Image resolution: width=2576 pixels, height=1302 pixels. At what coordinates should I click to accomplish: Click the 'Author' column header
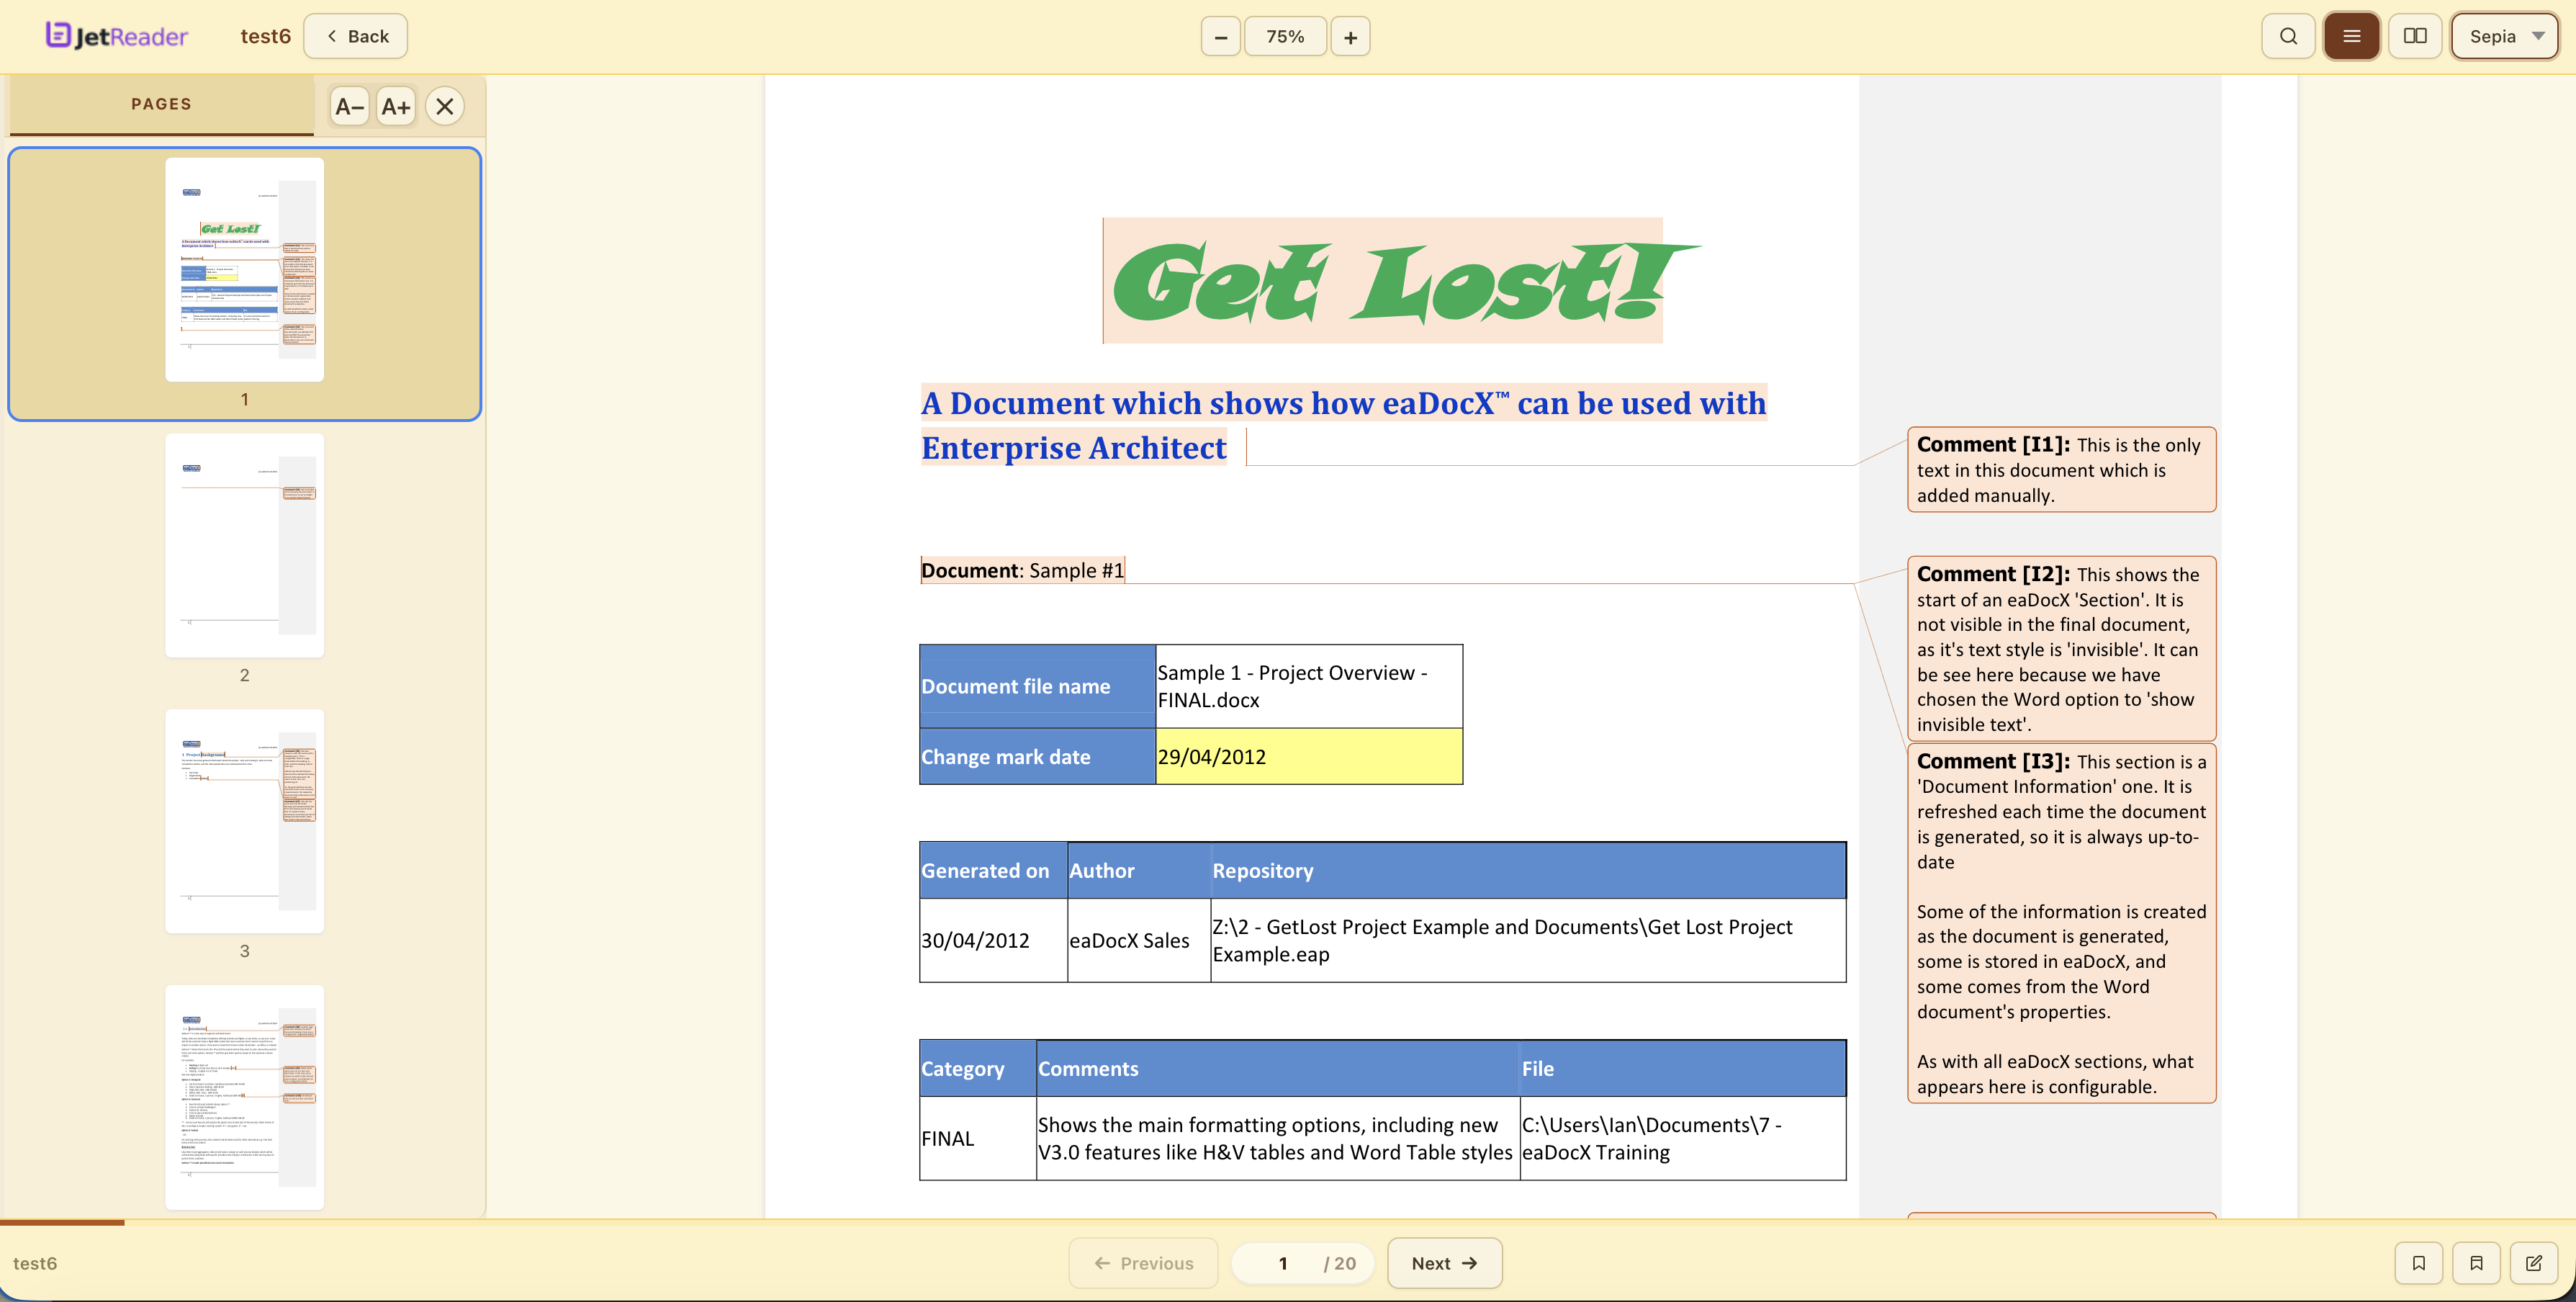tap(1139, 870)
